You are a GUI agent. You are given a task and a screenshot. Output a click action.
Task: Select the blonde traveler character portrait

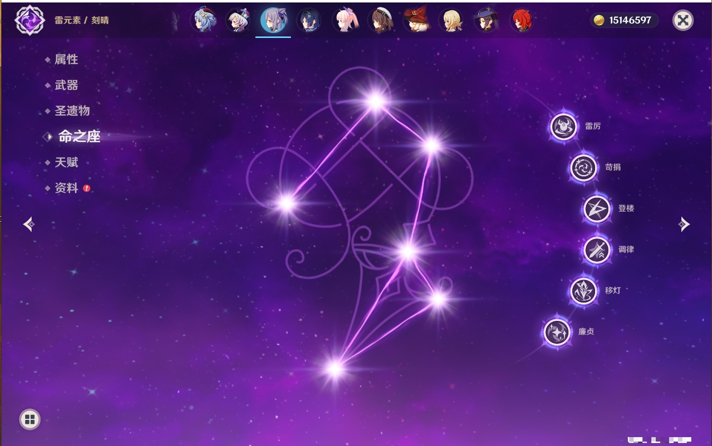click(x=452, y=21)
